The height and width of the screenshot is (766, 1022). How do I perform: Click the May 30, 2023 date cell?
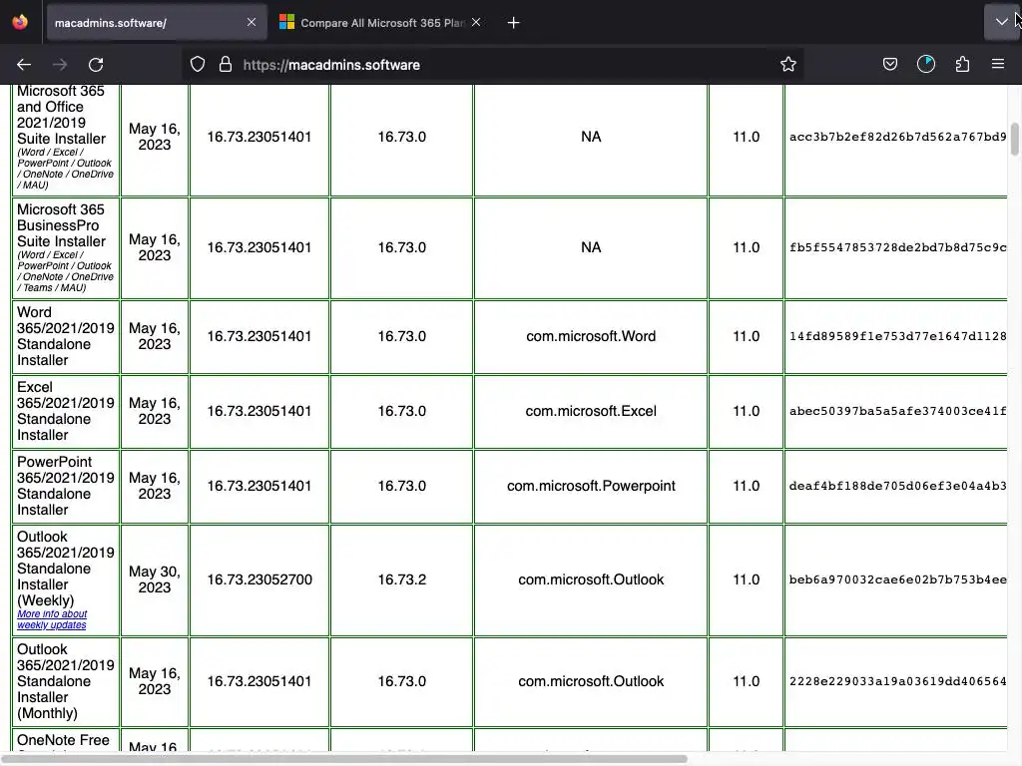(x=155, y=579)
